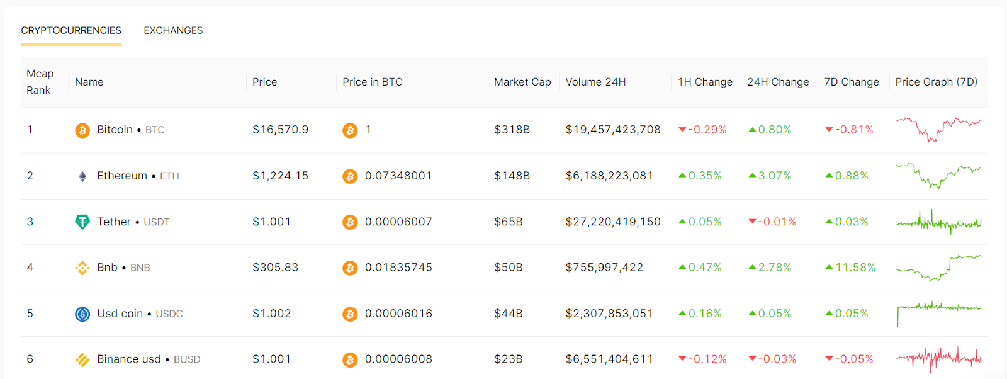The image size is (1007, 379).
Task: Switch to the Exchanges tab
Action: (x=173, y=30)
